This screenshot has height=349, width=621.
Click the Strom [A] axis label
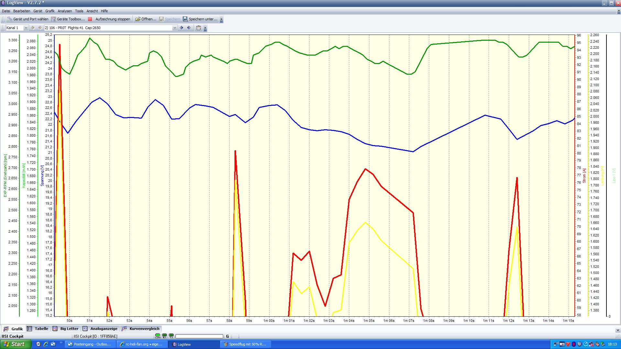click(584, 175)
